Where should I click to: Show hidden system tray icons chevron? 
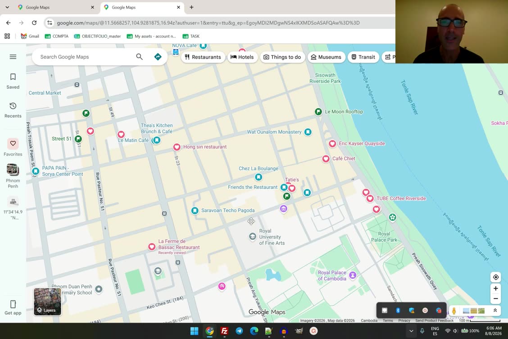pos(411,331)
